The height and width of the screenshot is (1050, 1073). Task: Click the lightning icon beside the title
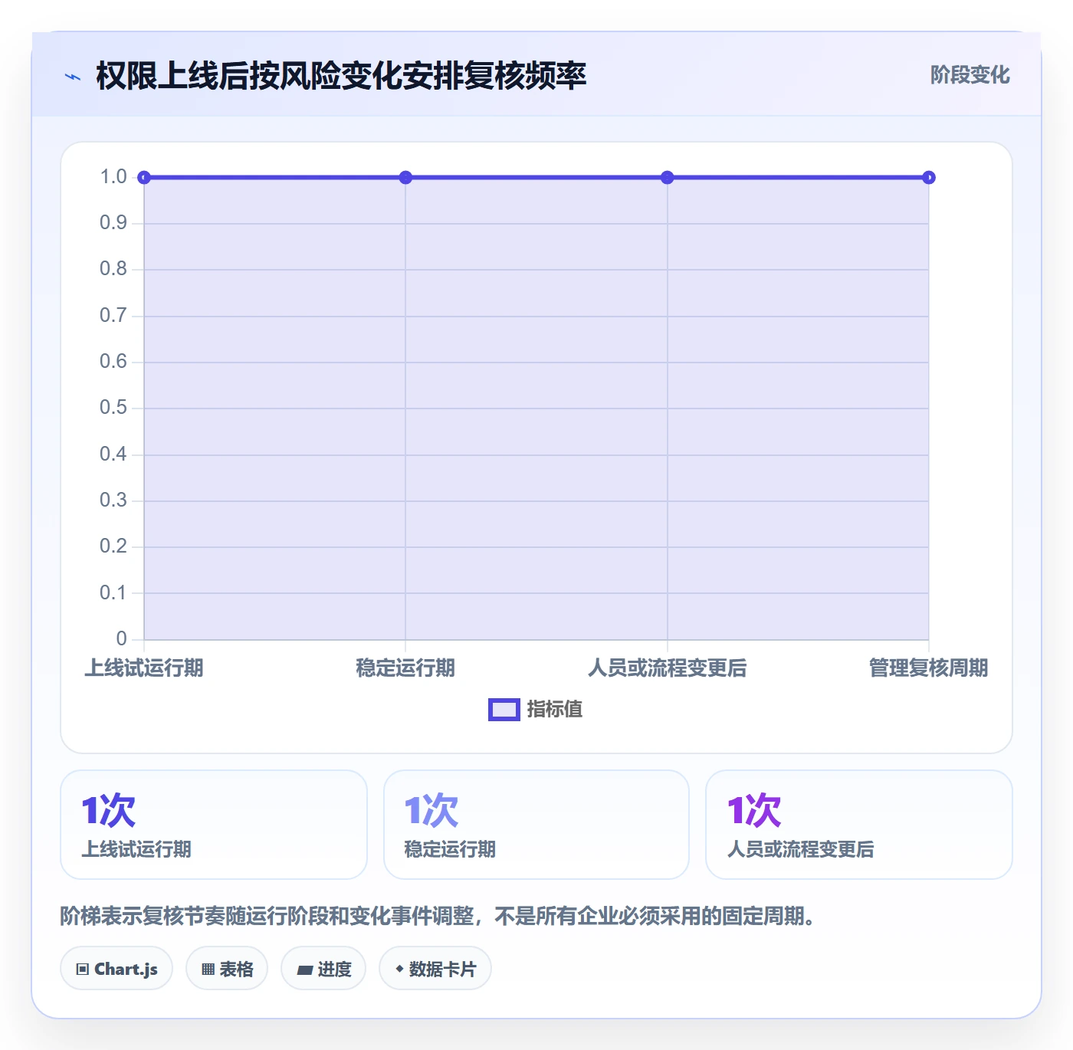click(x=73, y=77)
